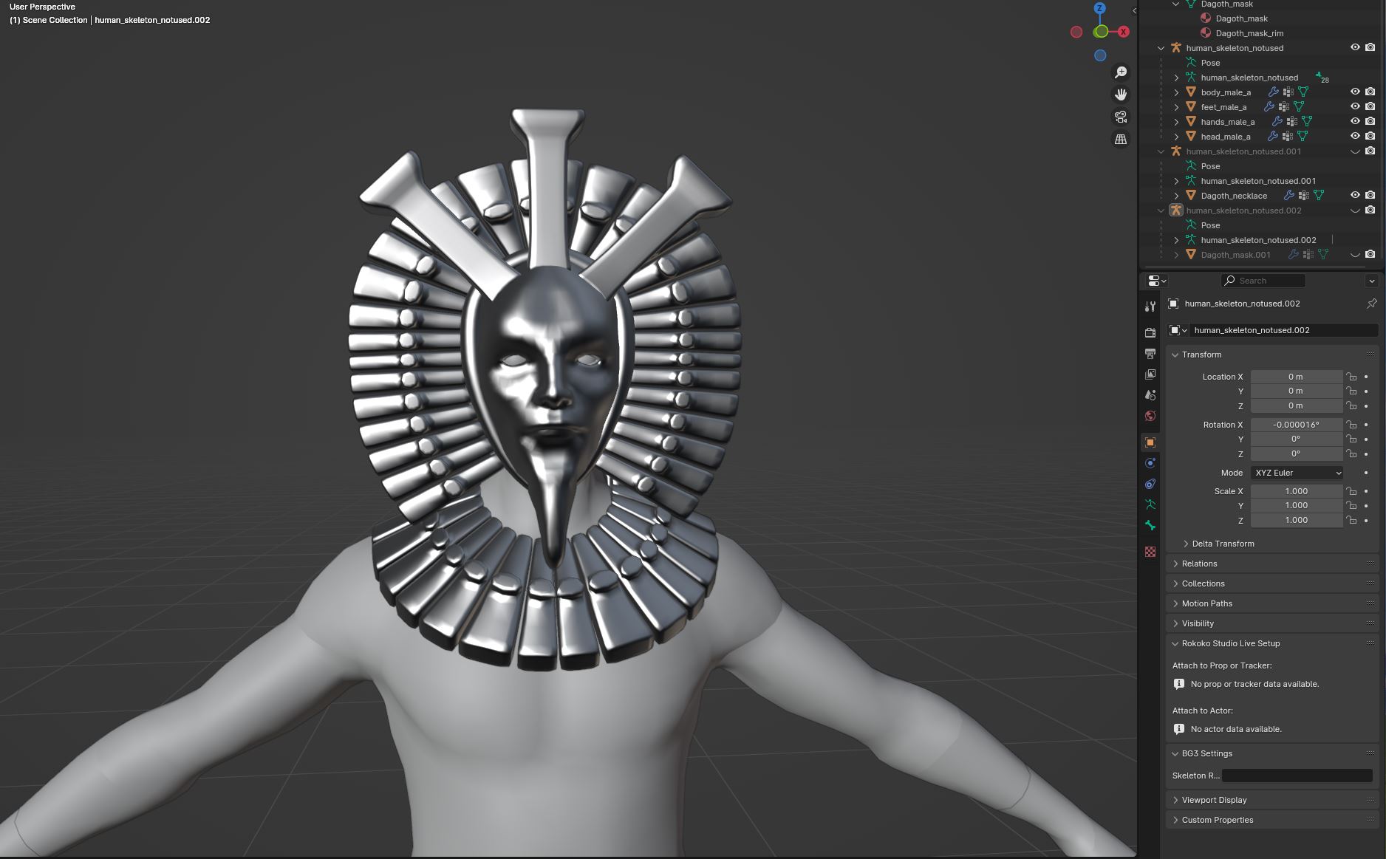The width and height of the screenshot is (1386, 859).
Task: Open the Texture properties tab
Action: tap(1150, 552)
